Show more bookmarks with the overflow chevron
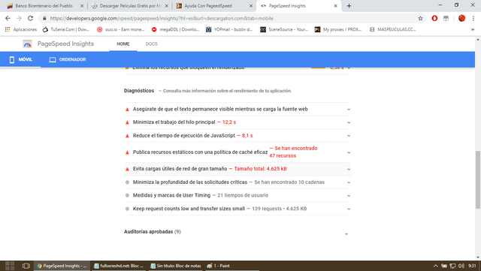This screenshot has height=271, width=481. click(x=473, y=29)
